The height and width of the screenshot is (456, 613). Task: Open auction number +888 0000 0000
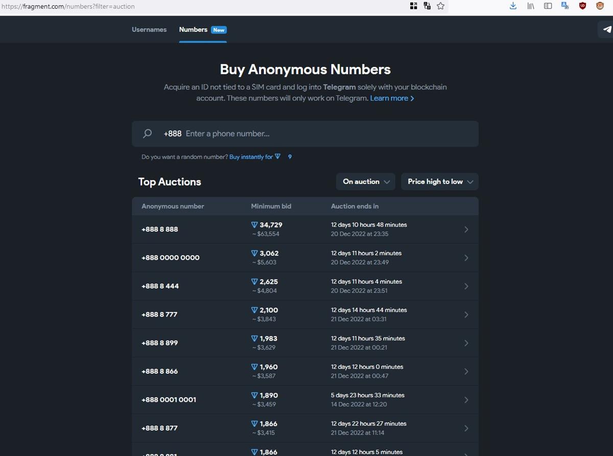pyautogui.click(x=171, y=258)
